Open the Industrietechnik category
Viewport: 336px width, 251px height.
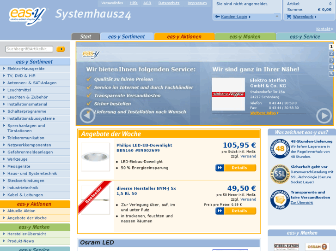(x=35, y=188)
